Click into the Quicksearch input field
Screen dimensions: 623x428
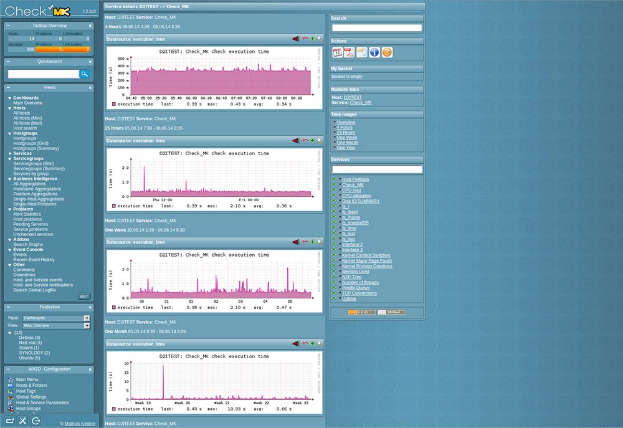pos(44,74)
